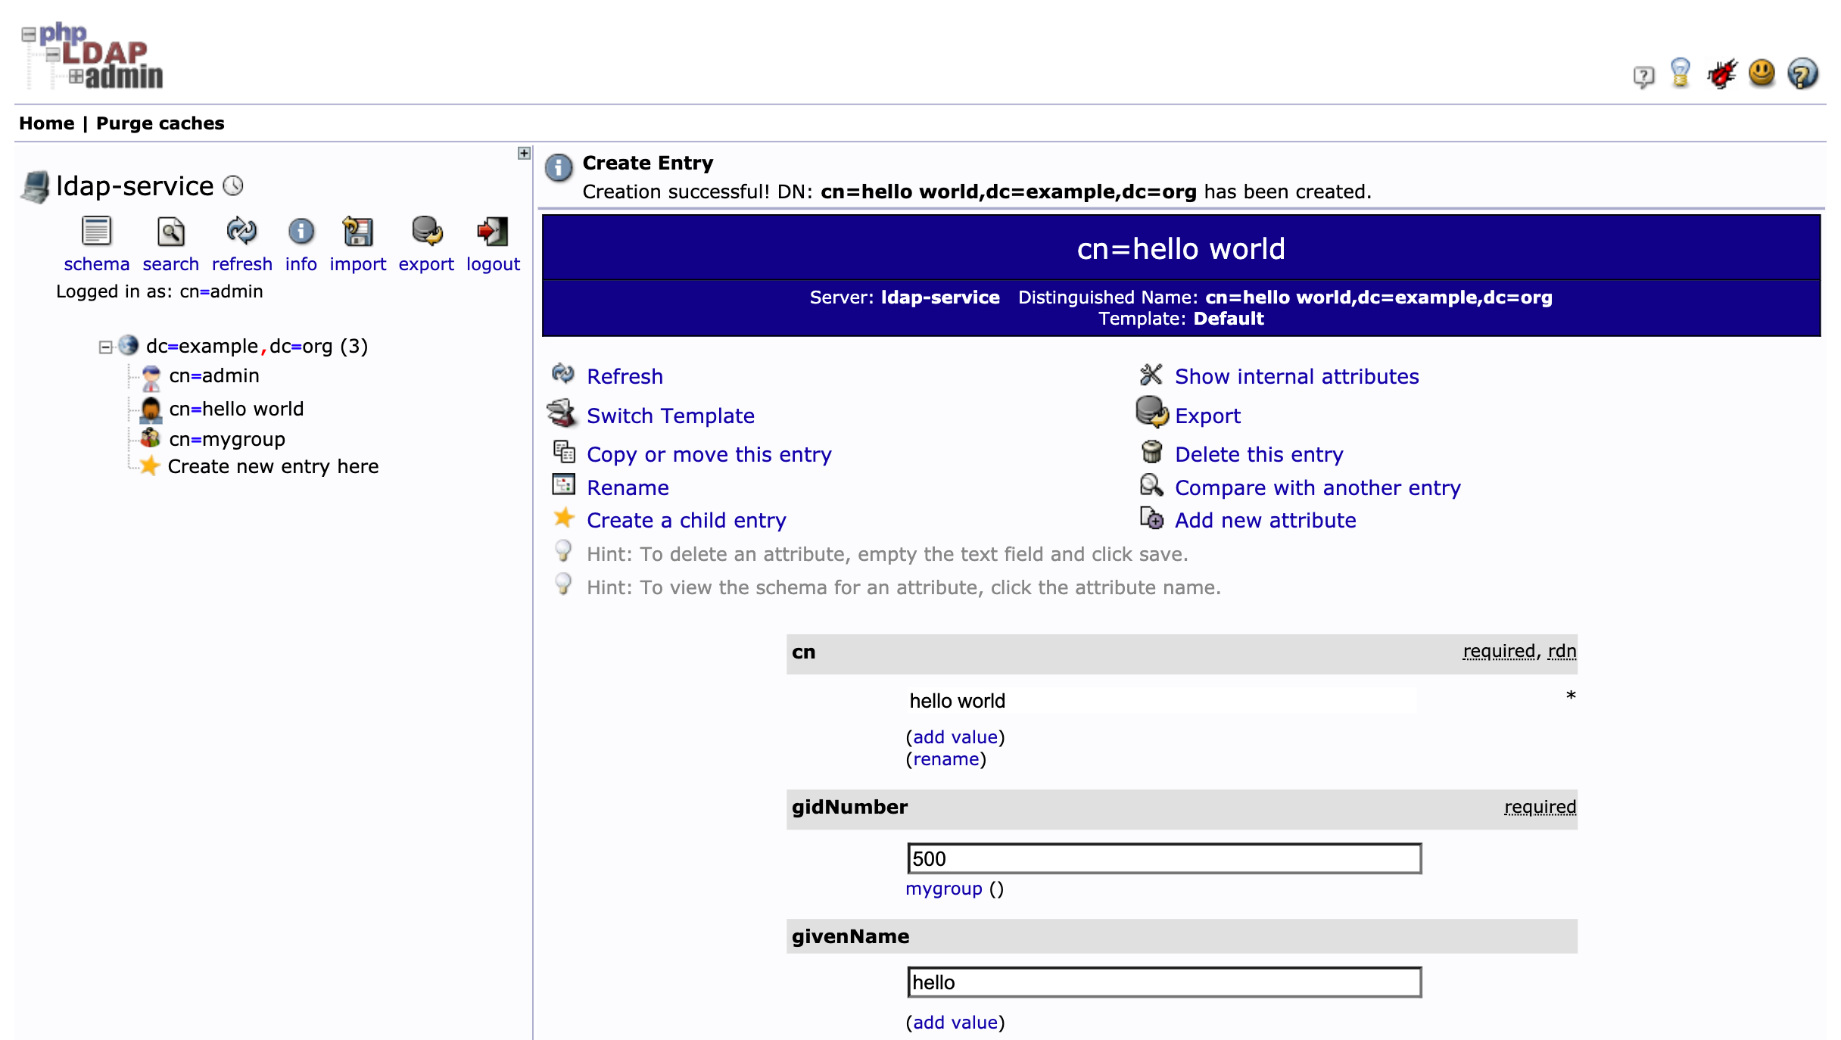Click the forum speech bubble icon

point(1643,76)
